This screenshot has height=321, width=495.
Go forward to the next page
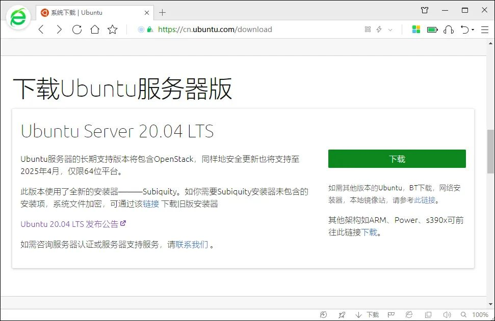(x=59, y=30)
